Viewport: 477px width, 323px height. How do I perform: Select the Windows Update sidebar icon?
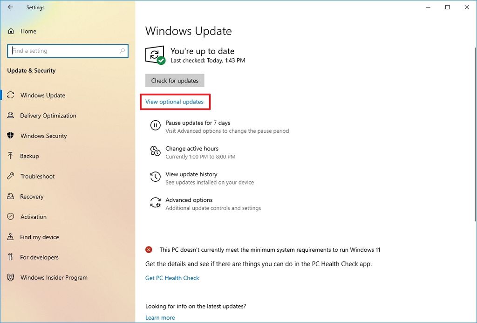(11, 95)
